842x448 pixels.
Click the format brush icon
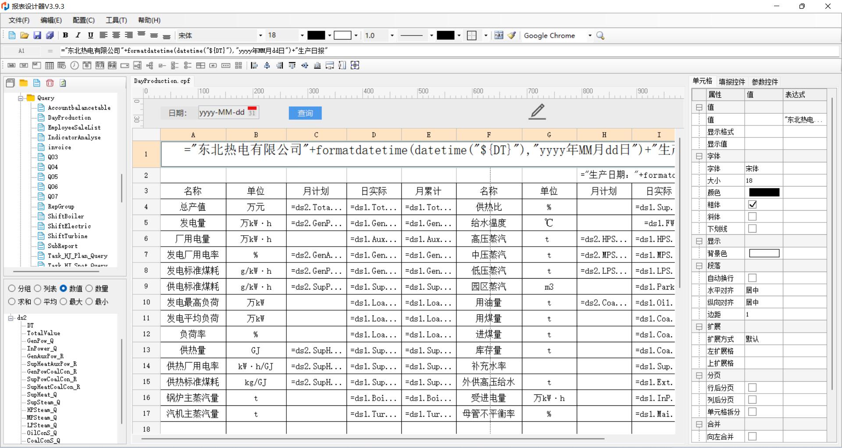pyautogui.click(x=511, y=36)
